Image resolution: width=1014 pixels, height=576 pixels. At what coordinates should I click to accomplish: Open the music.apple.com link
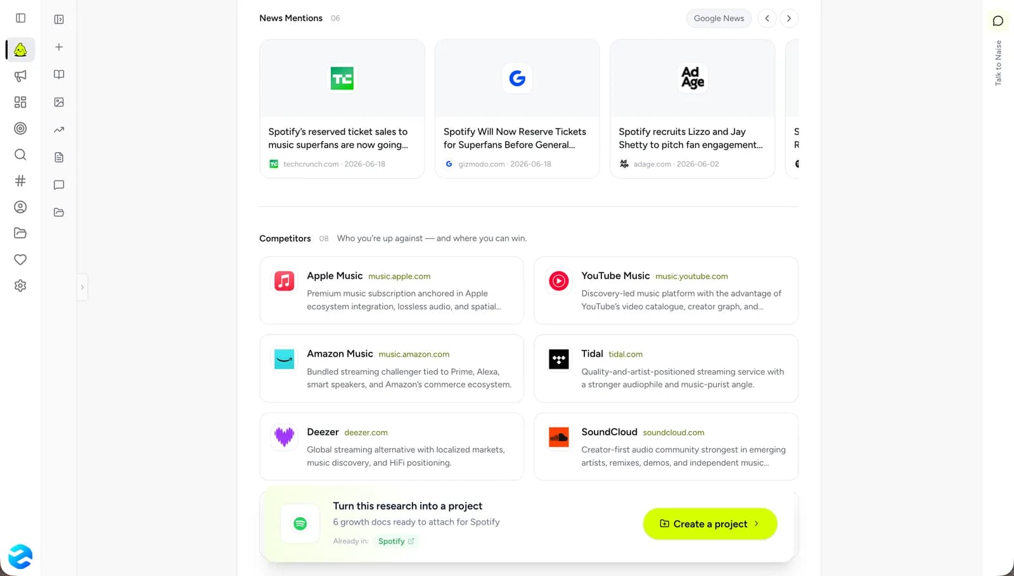tap(399, 276)
